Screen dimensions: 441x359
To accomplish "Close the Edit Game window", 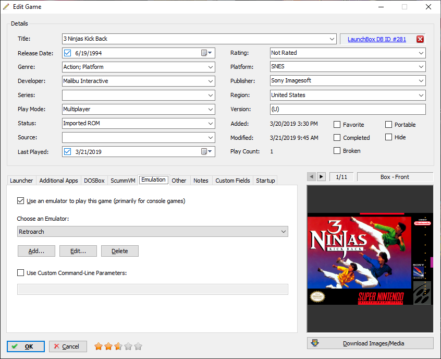I will click(x=428, y=7).
